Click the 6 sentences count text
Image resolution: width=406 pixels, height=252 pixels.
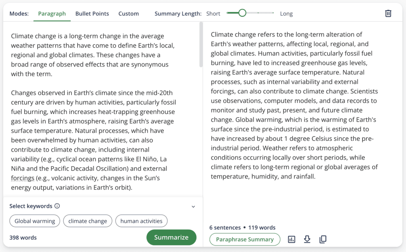pos(225,227)
